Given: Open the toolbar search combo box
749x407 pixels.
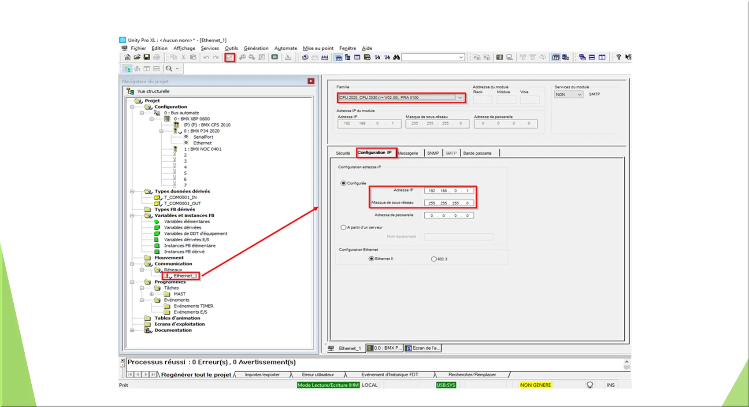Looking at the screenshot, I should (433, 57).
